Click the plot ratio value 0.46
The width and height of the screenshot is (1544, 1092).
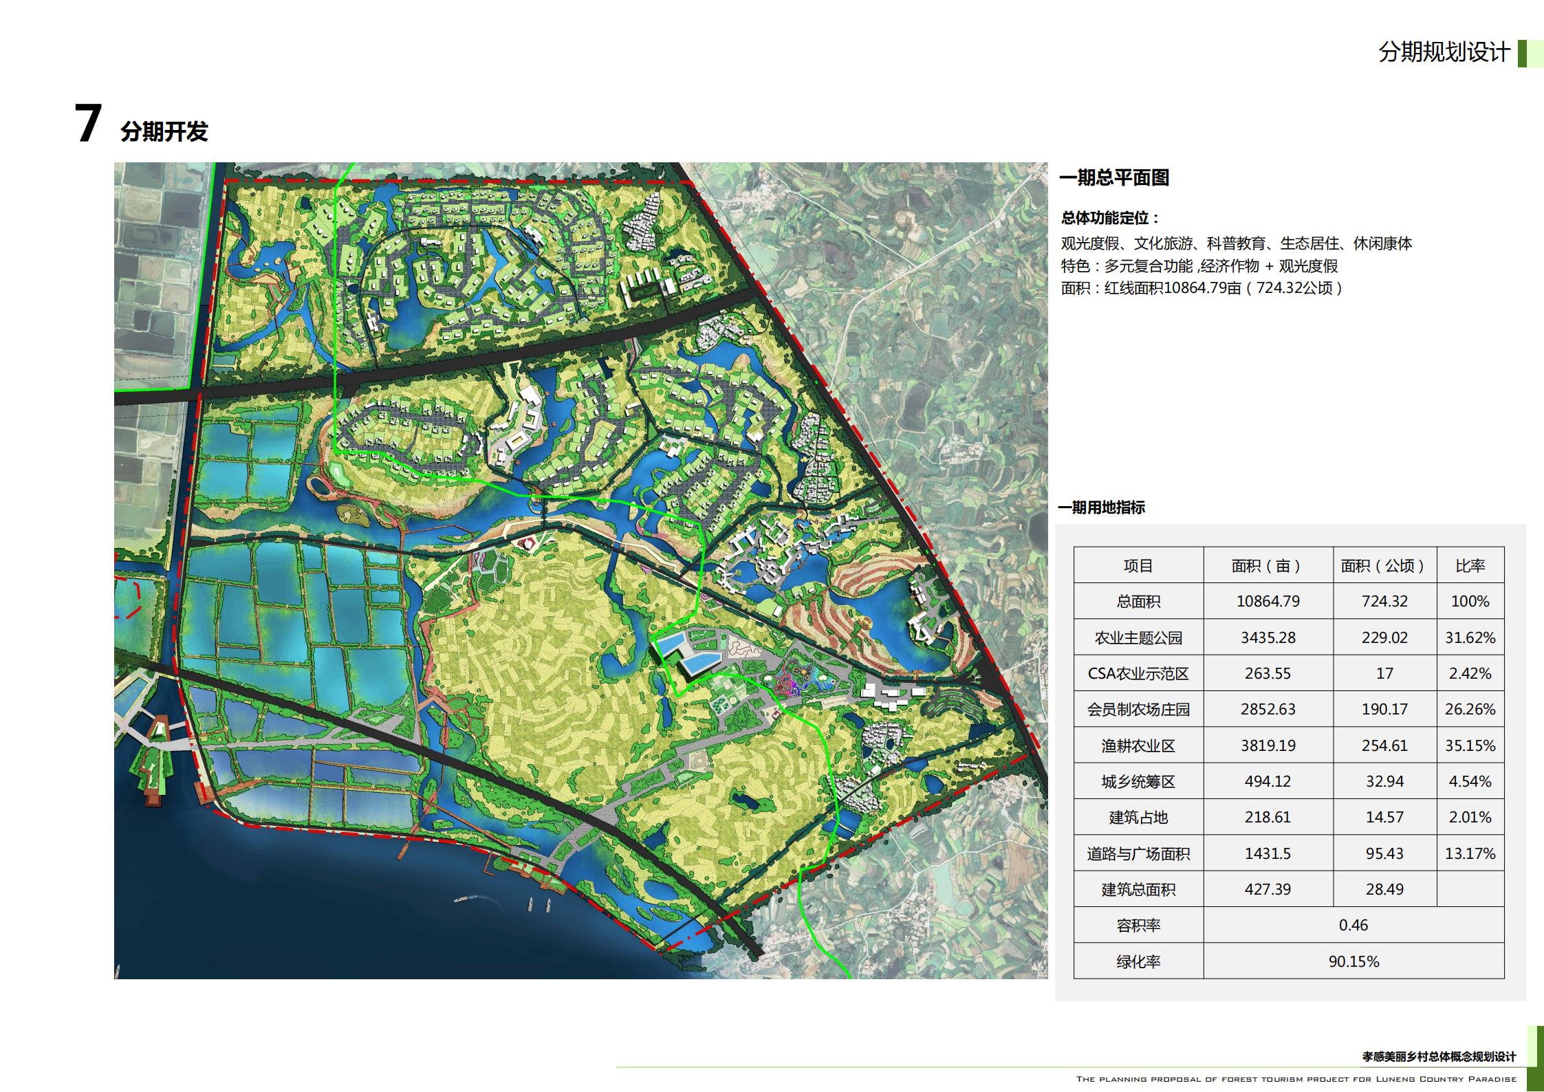tap(1353, 926)
